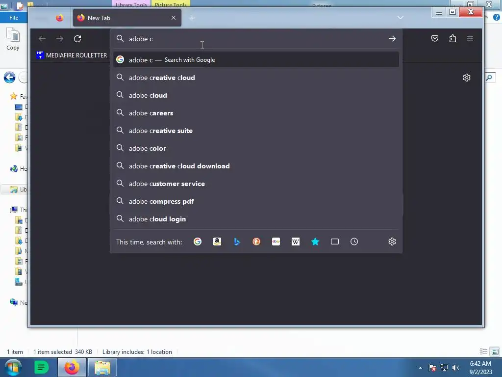
Task: Choose the 'adobe creative cloud' suggestion
Action: pos(256,78)
